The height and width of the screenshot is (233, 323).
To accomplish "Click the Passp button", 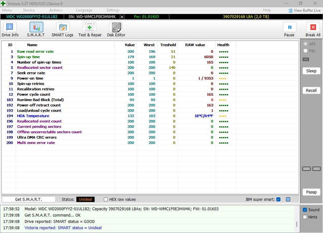I will coord(311,192).
